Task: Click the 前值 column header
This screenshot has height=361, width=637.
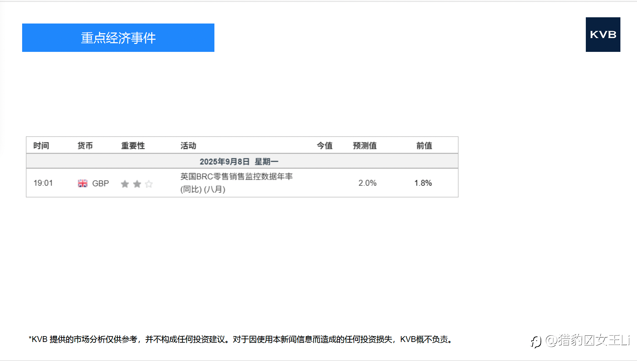Action: [x=424, y=146]
